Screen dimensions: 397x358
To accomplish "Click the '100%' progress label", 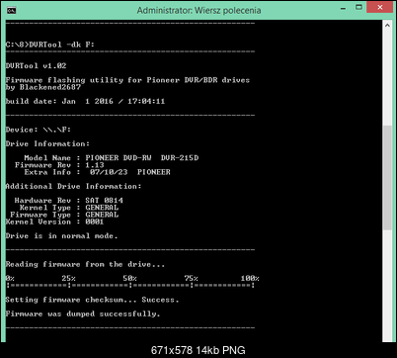I will [x=250, y=279].
